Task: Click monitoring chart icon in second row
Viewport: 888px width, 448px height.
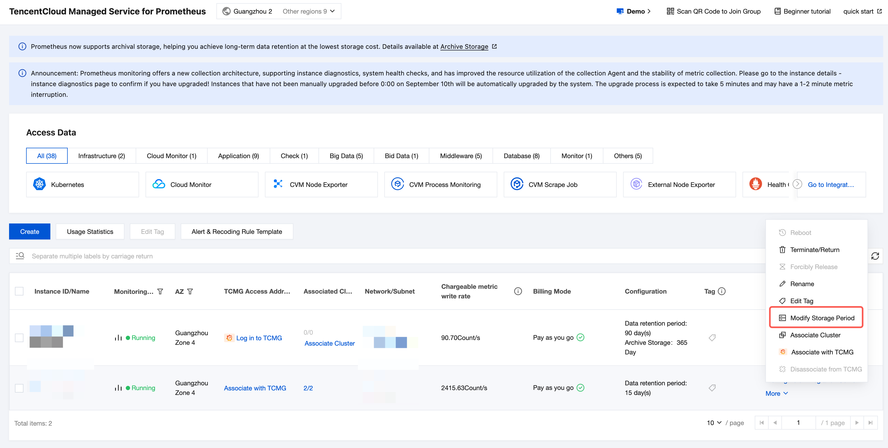Action: click(x=118, y=388)
